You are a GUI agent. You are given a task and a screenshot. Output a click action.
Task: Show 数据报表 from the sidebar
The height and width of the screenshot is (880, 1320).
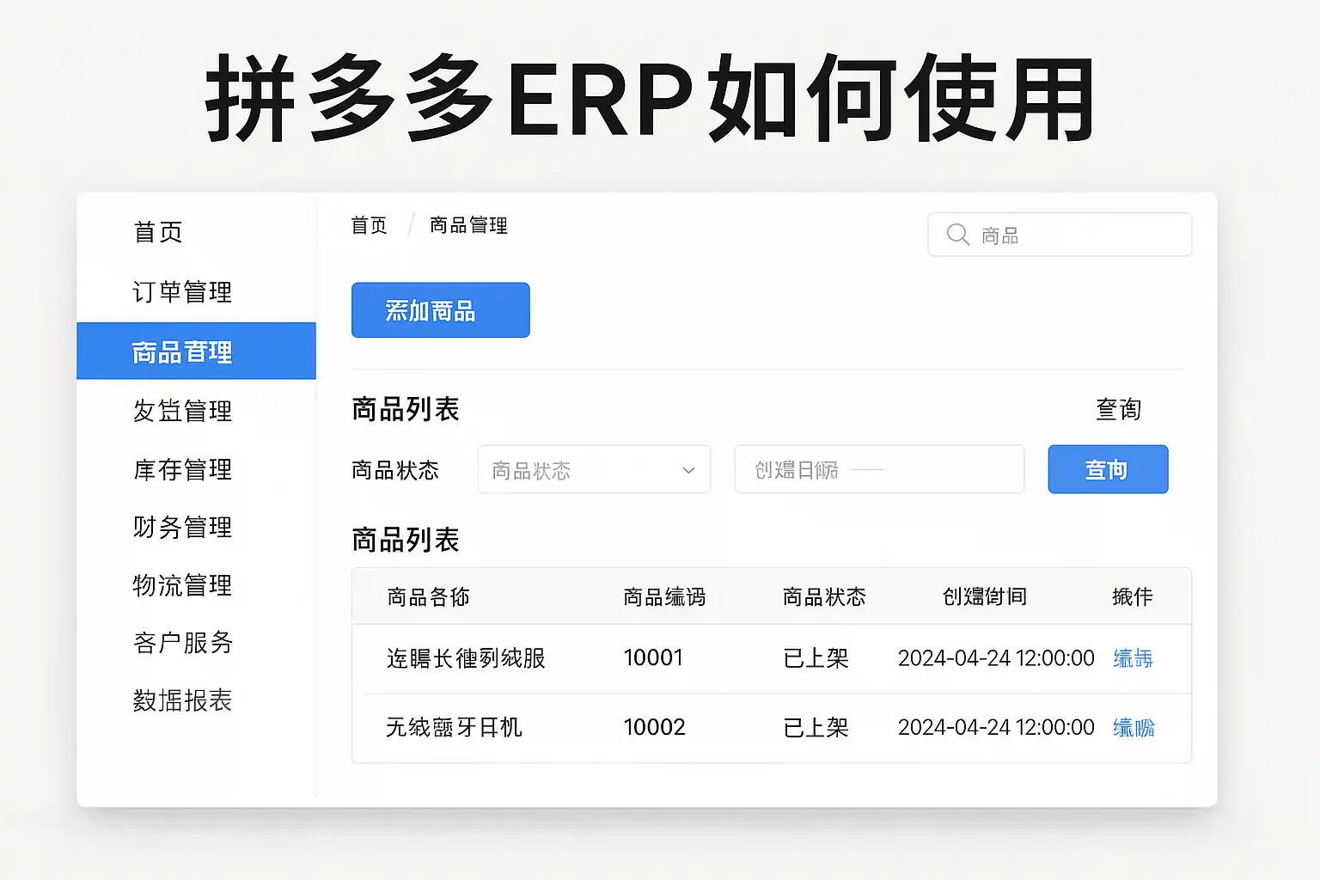coord(182,700)
